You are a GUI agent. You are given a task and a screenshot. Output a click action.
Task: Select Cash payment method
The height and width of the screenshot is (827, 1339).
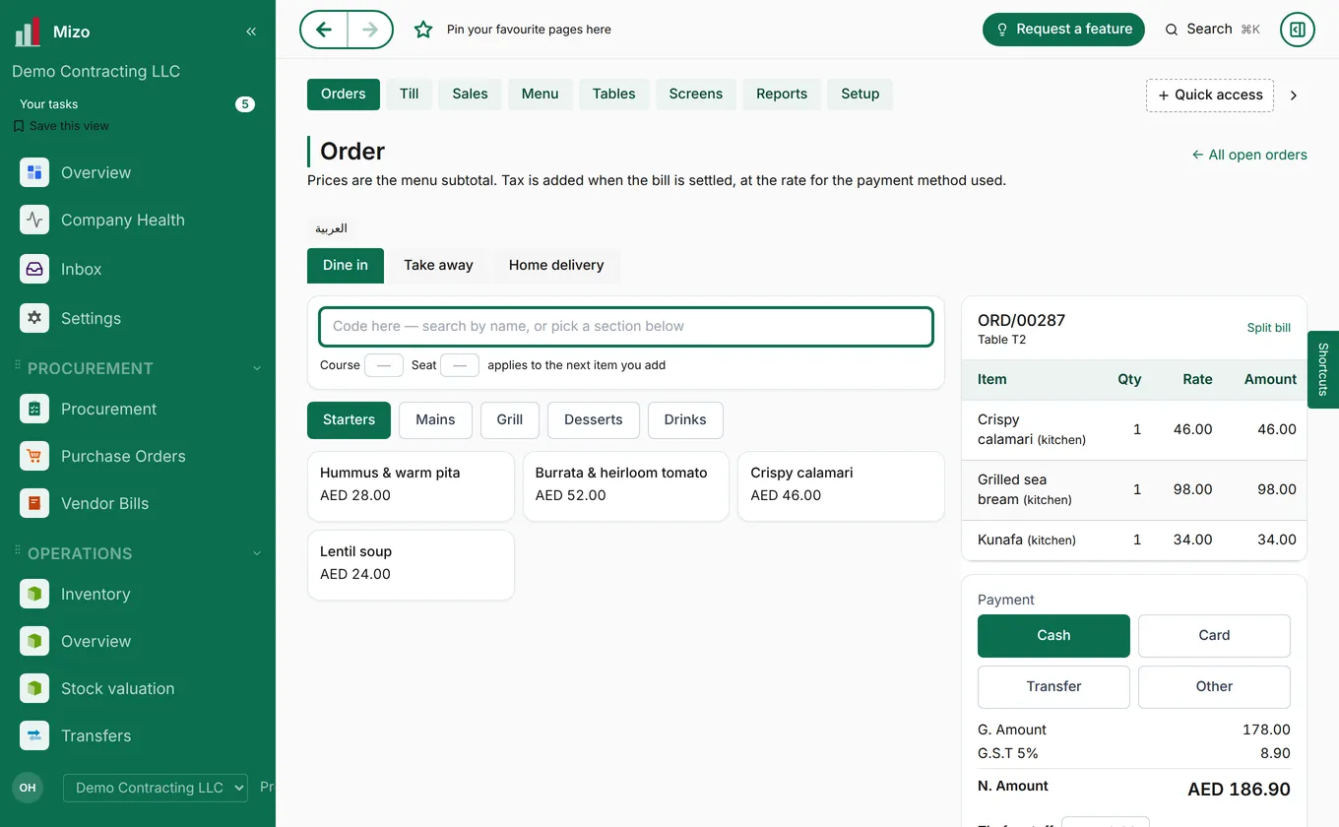(1053, 636)
